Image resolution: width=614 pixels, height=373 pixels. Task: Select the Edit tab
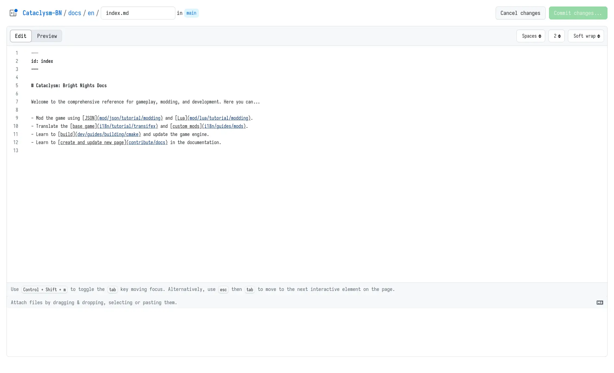(21, 36)
